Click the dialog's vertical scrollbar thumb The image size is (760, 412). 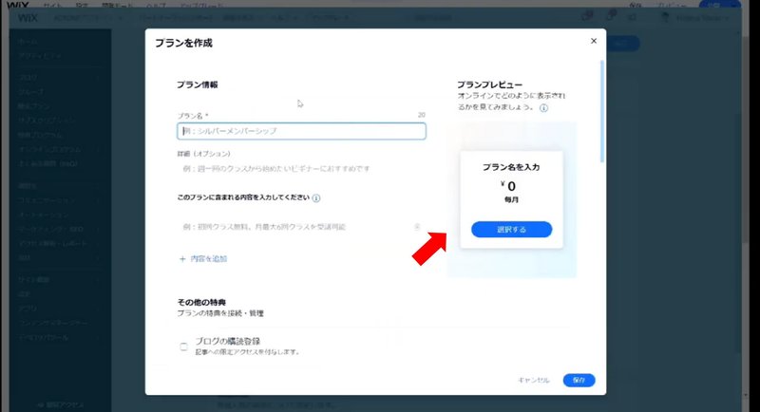pos(602,111)
